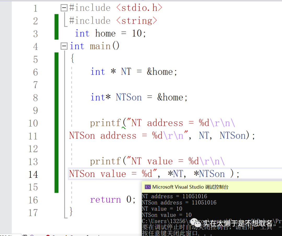Screen dimensions: 282x236
Task: Click the green squiggle under printf on line 10
Action: click(x=124, y=128)
